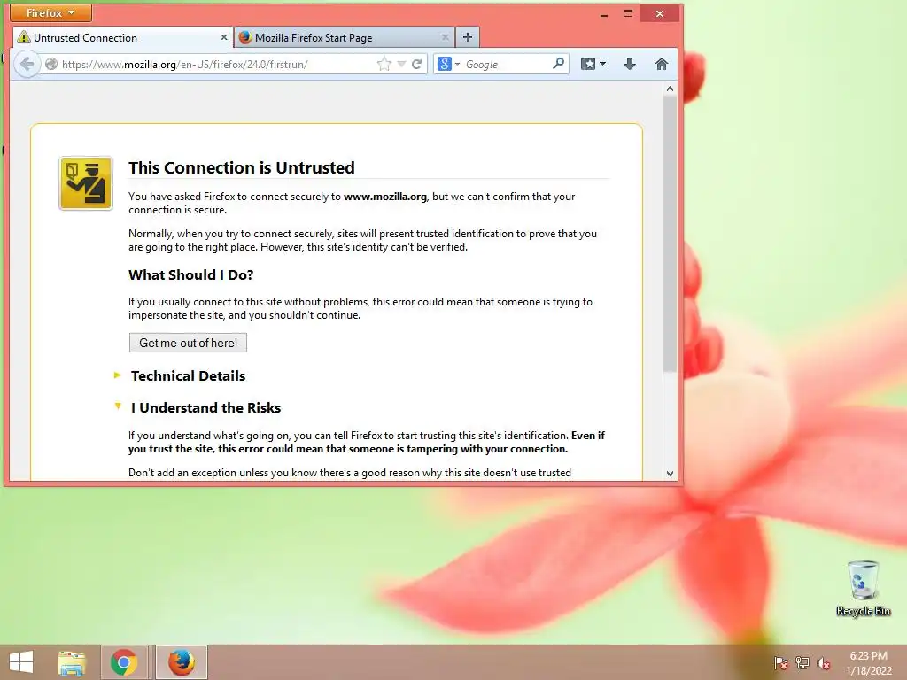
Task: Click the bold www.mozilla.org text
Action: pos(385,197)
